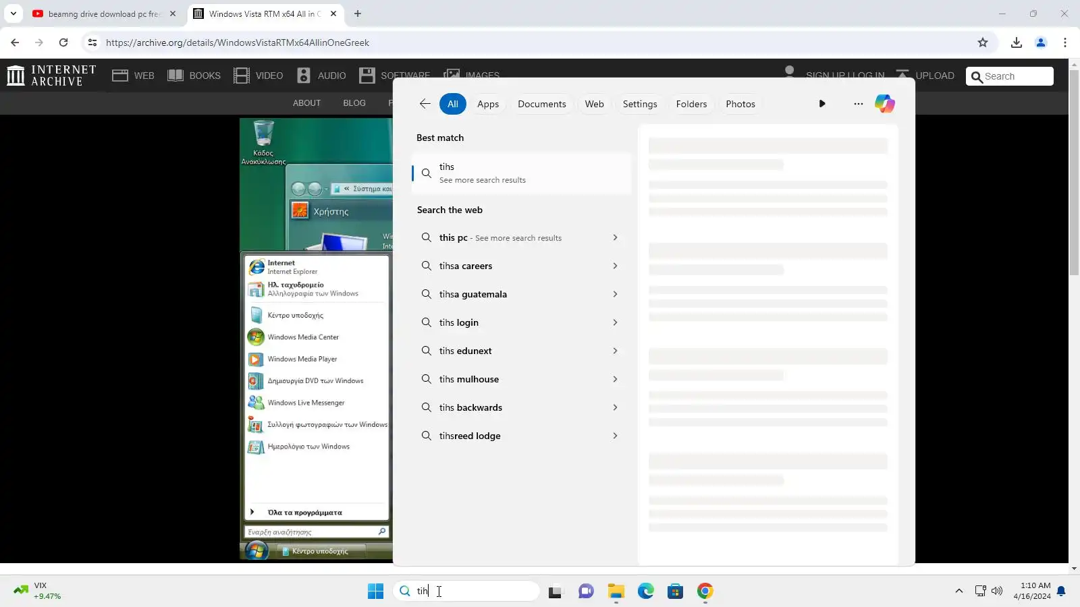Show hidden icons in the system tray
1080x607 pixels.
(x=959, y=591)
